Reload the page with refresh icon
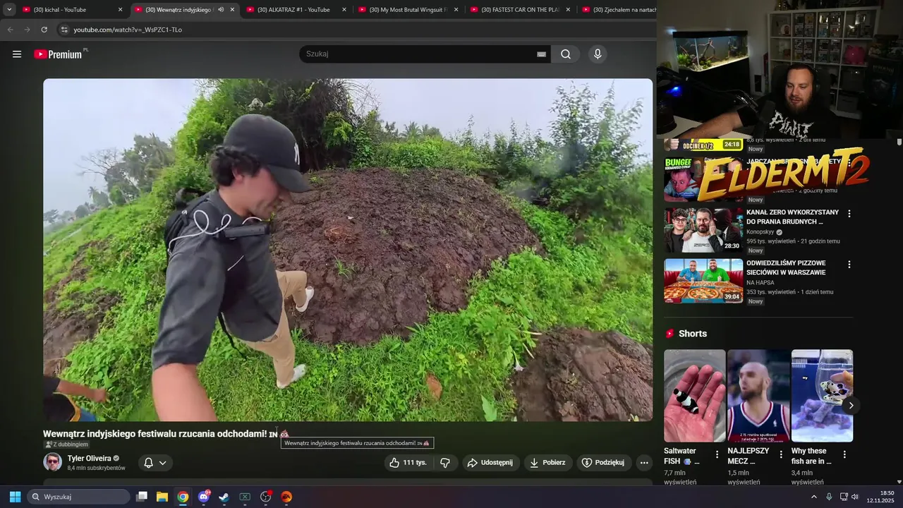This screenshot has height=508, width=903. coord(44,30)
